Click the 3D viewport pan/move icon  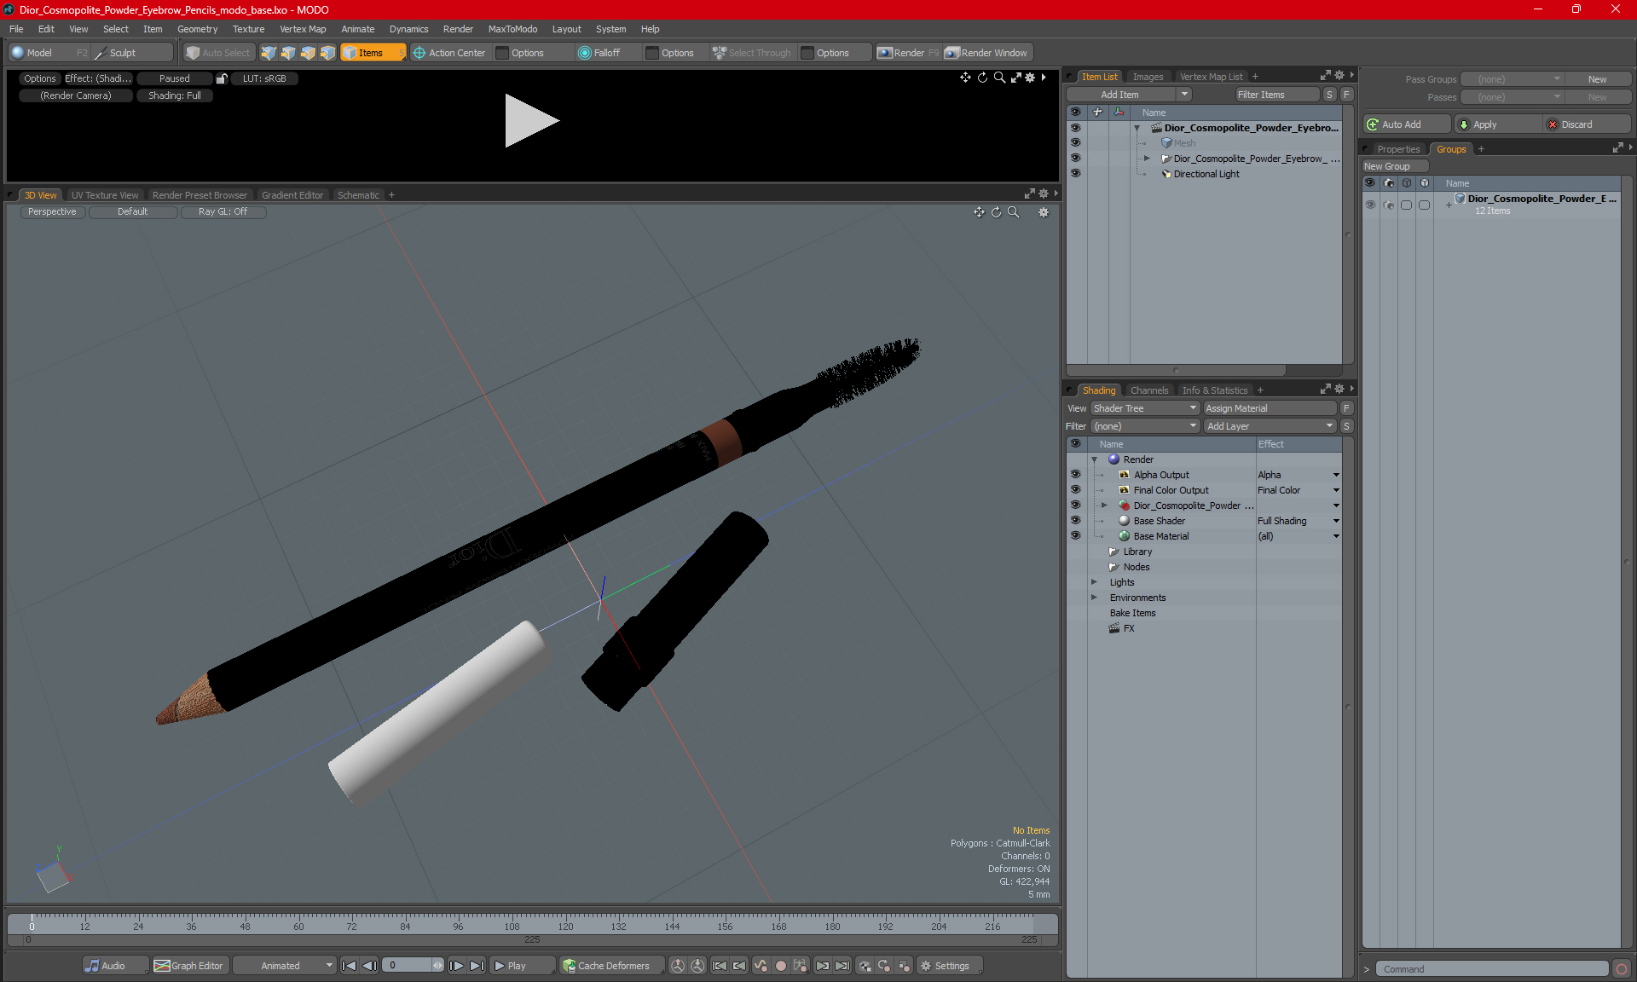[979, 212]
